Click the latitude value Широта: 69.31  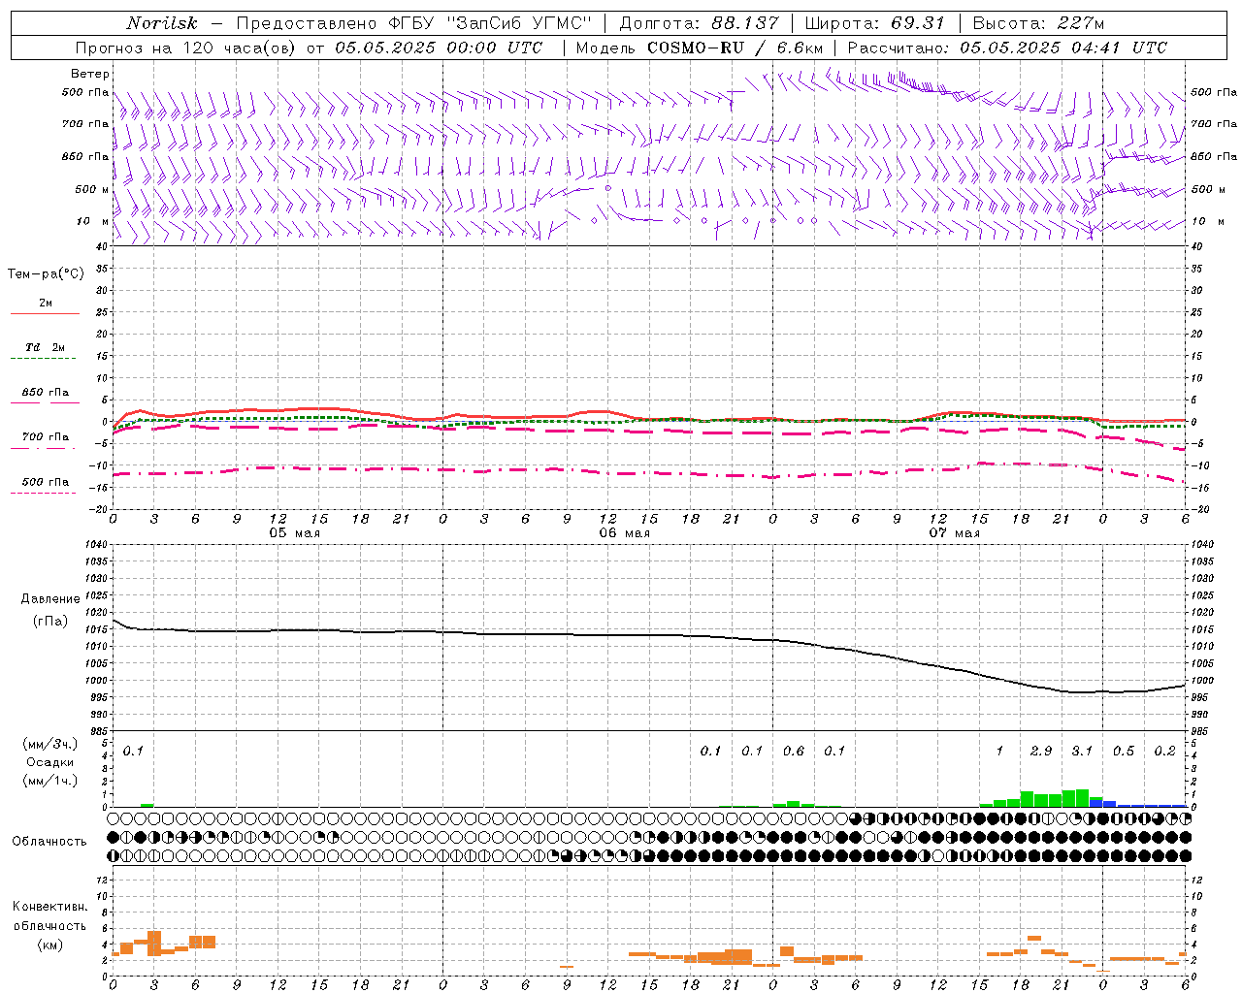tap(875, 23)
